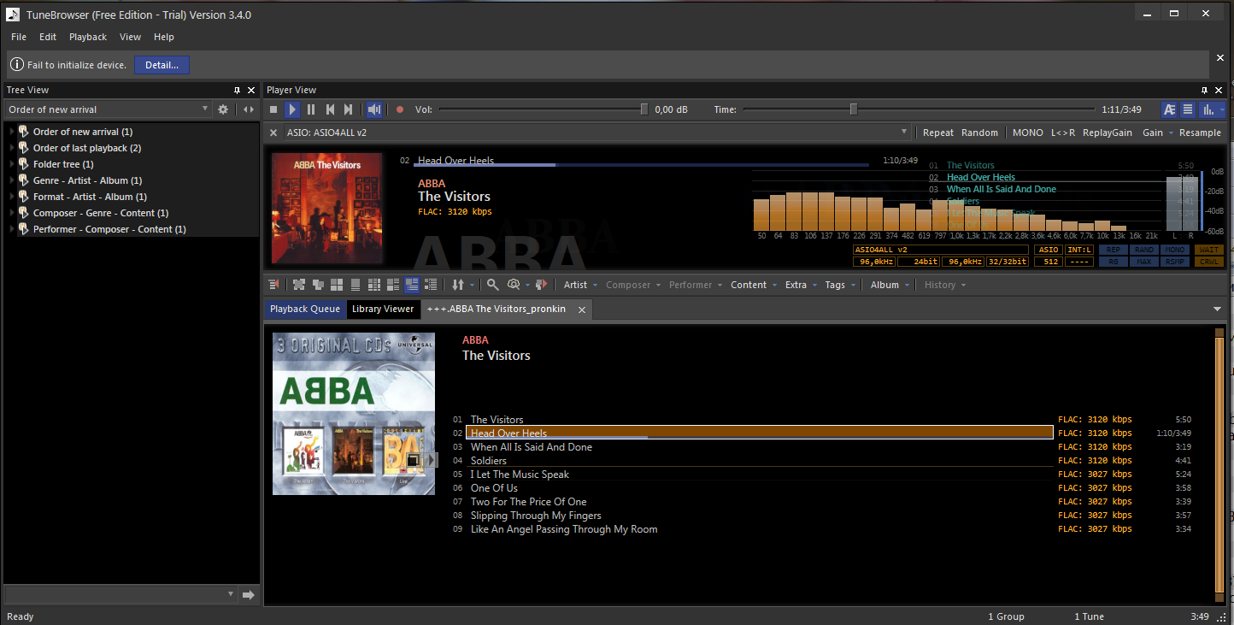Skip to the previous track
Viewport: 1234px width, 625px height.
point(330,109)
